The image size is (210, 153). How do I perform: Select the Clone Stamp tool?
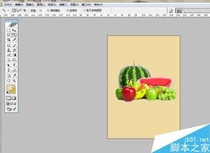[9, 50]
